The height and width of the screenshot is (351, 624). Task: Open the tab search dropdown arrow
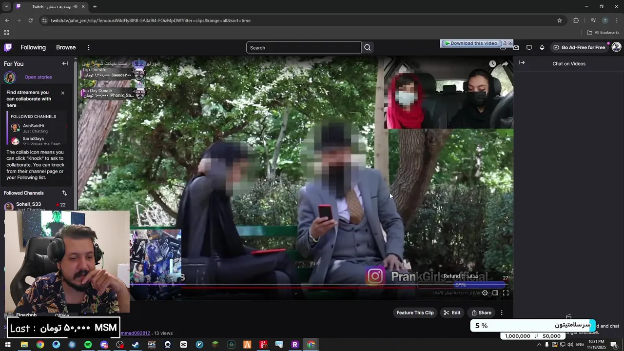[x=6, y=7]
